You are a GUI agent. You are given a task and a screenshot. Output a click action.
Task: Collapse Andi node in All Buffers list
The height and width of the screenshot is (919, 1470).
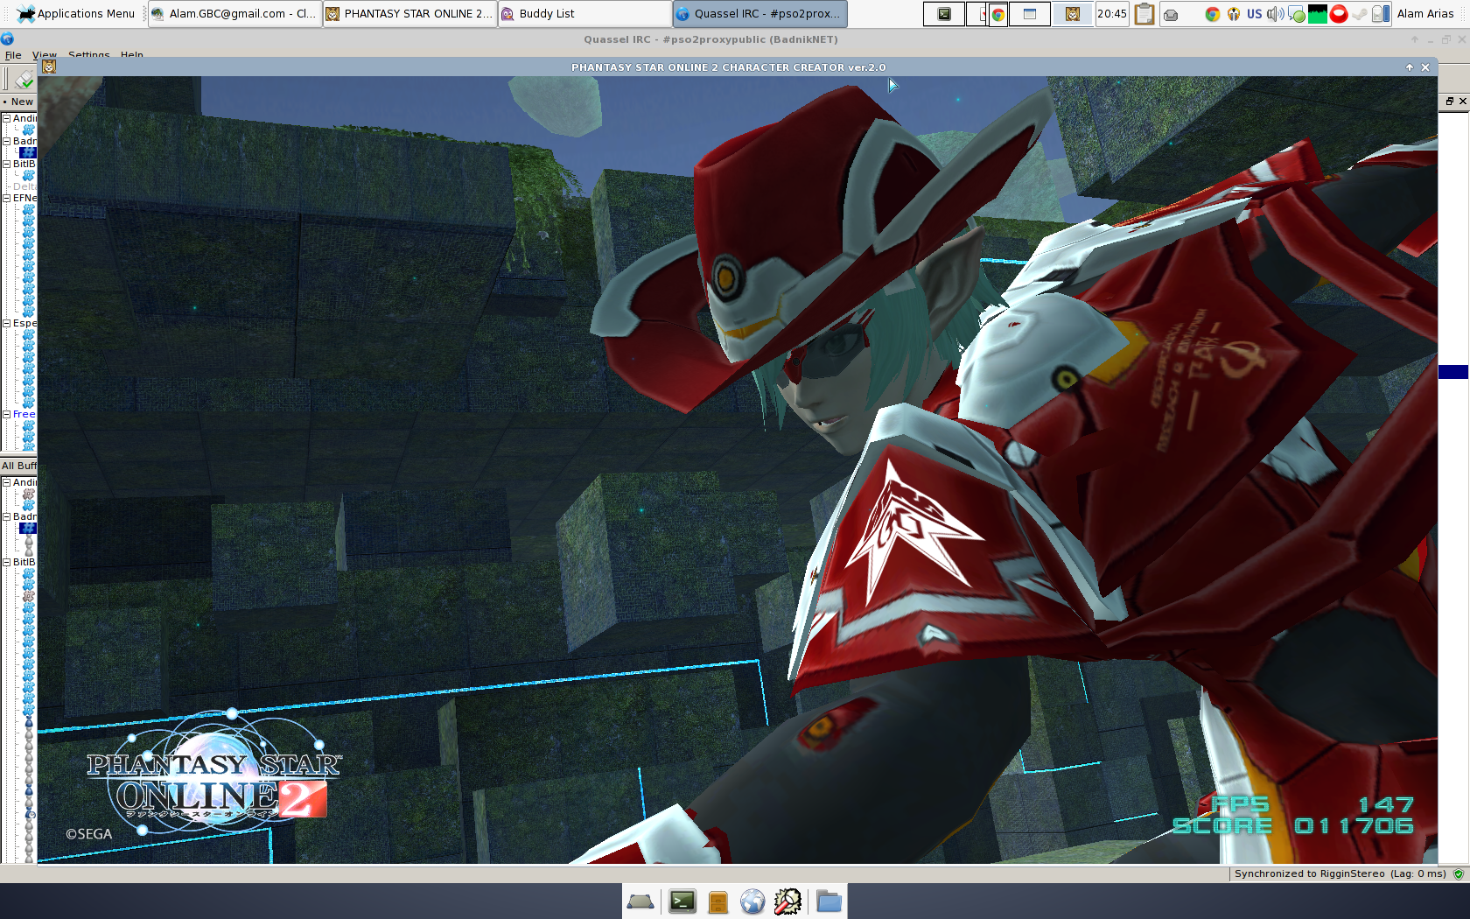pyautogui.click(x=6, y=482)
